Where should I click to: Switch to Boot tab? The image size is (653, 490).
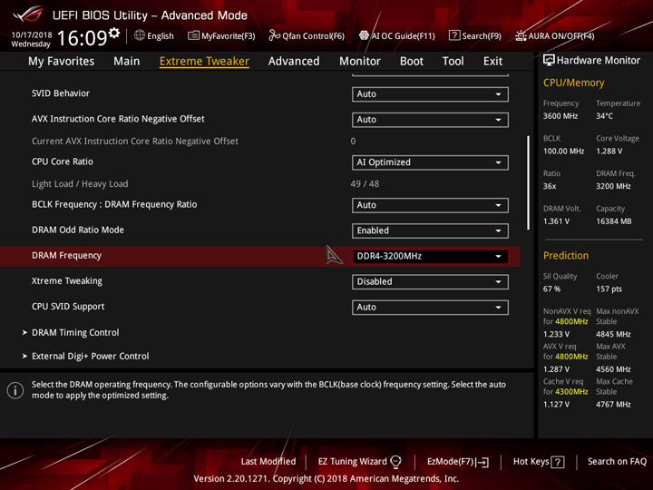click(412, 62)
